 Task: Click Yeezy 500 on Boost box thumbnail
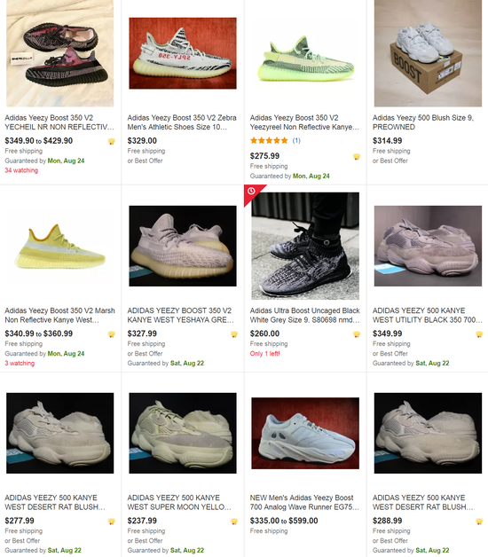tap(428, 53)
